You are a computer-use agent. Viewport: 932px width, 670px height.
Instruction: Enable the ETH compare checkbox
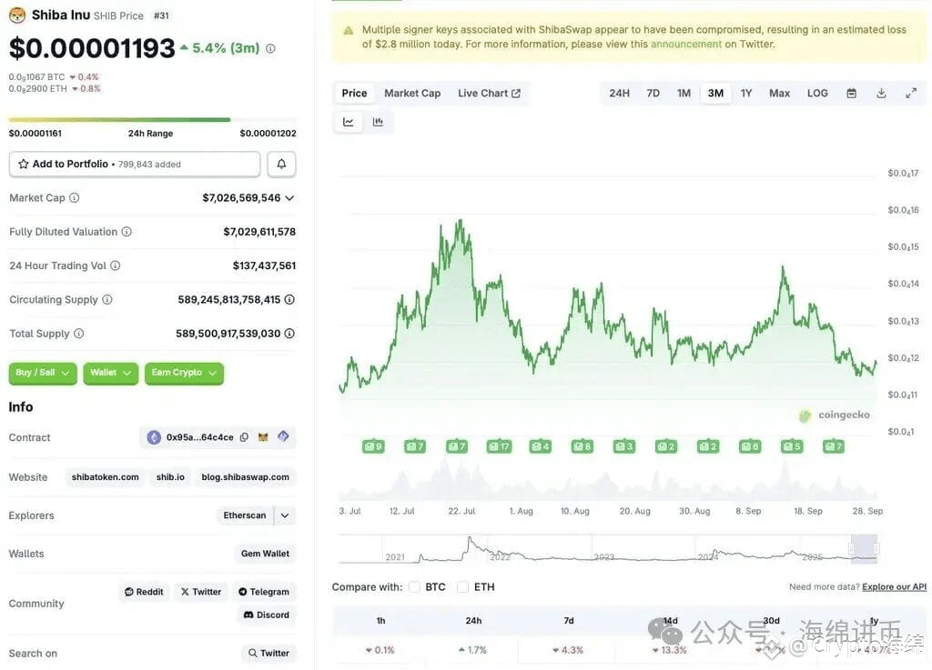click(x=462, y=587)
